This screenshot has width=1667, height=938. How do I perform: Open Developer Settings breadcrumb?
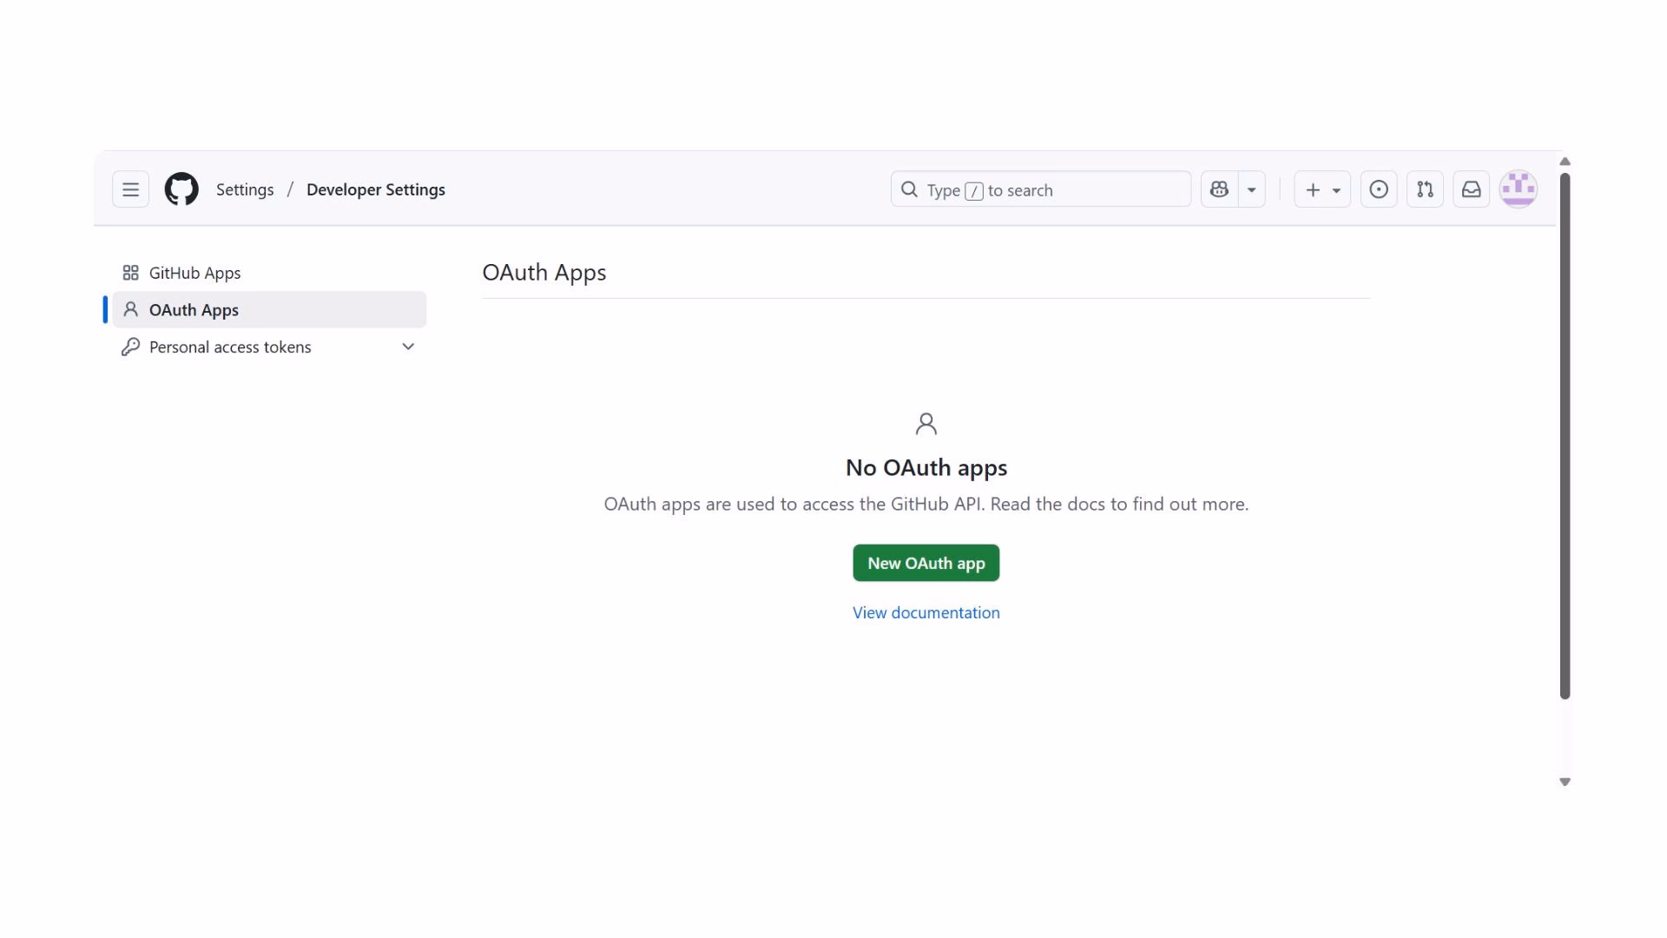coord(376,189)
